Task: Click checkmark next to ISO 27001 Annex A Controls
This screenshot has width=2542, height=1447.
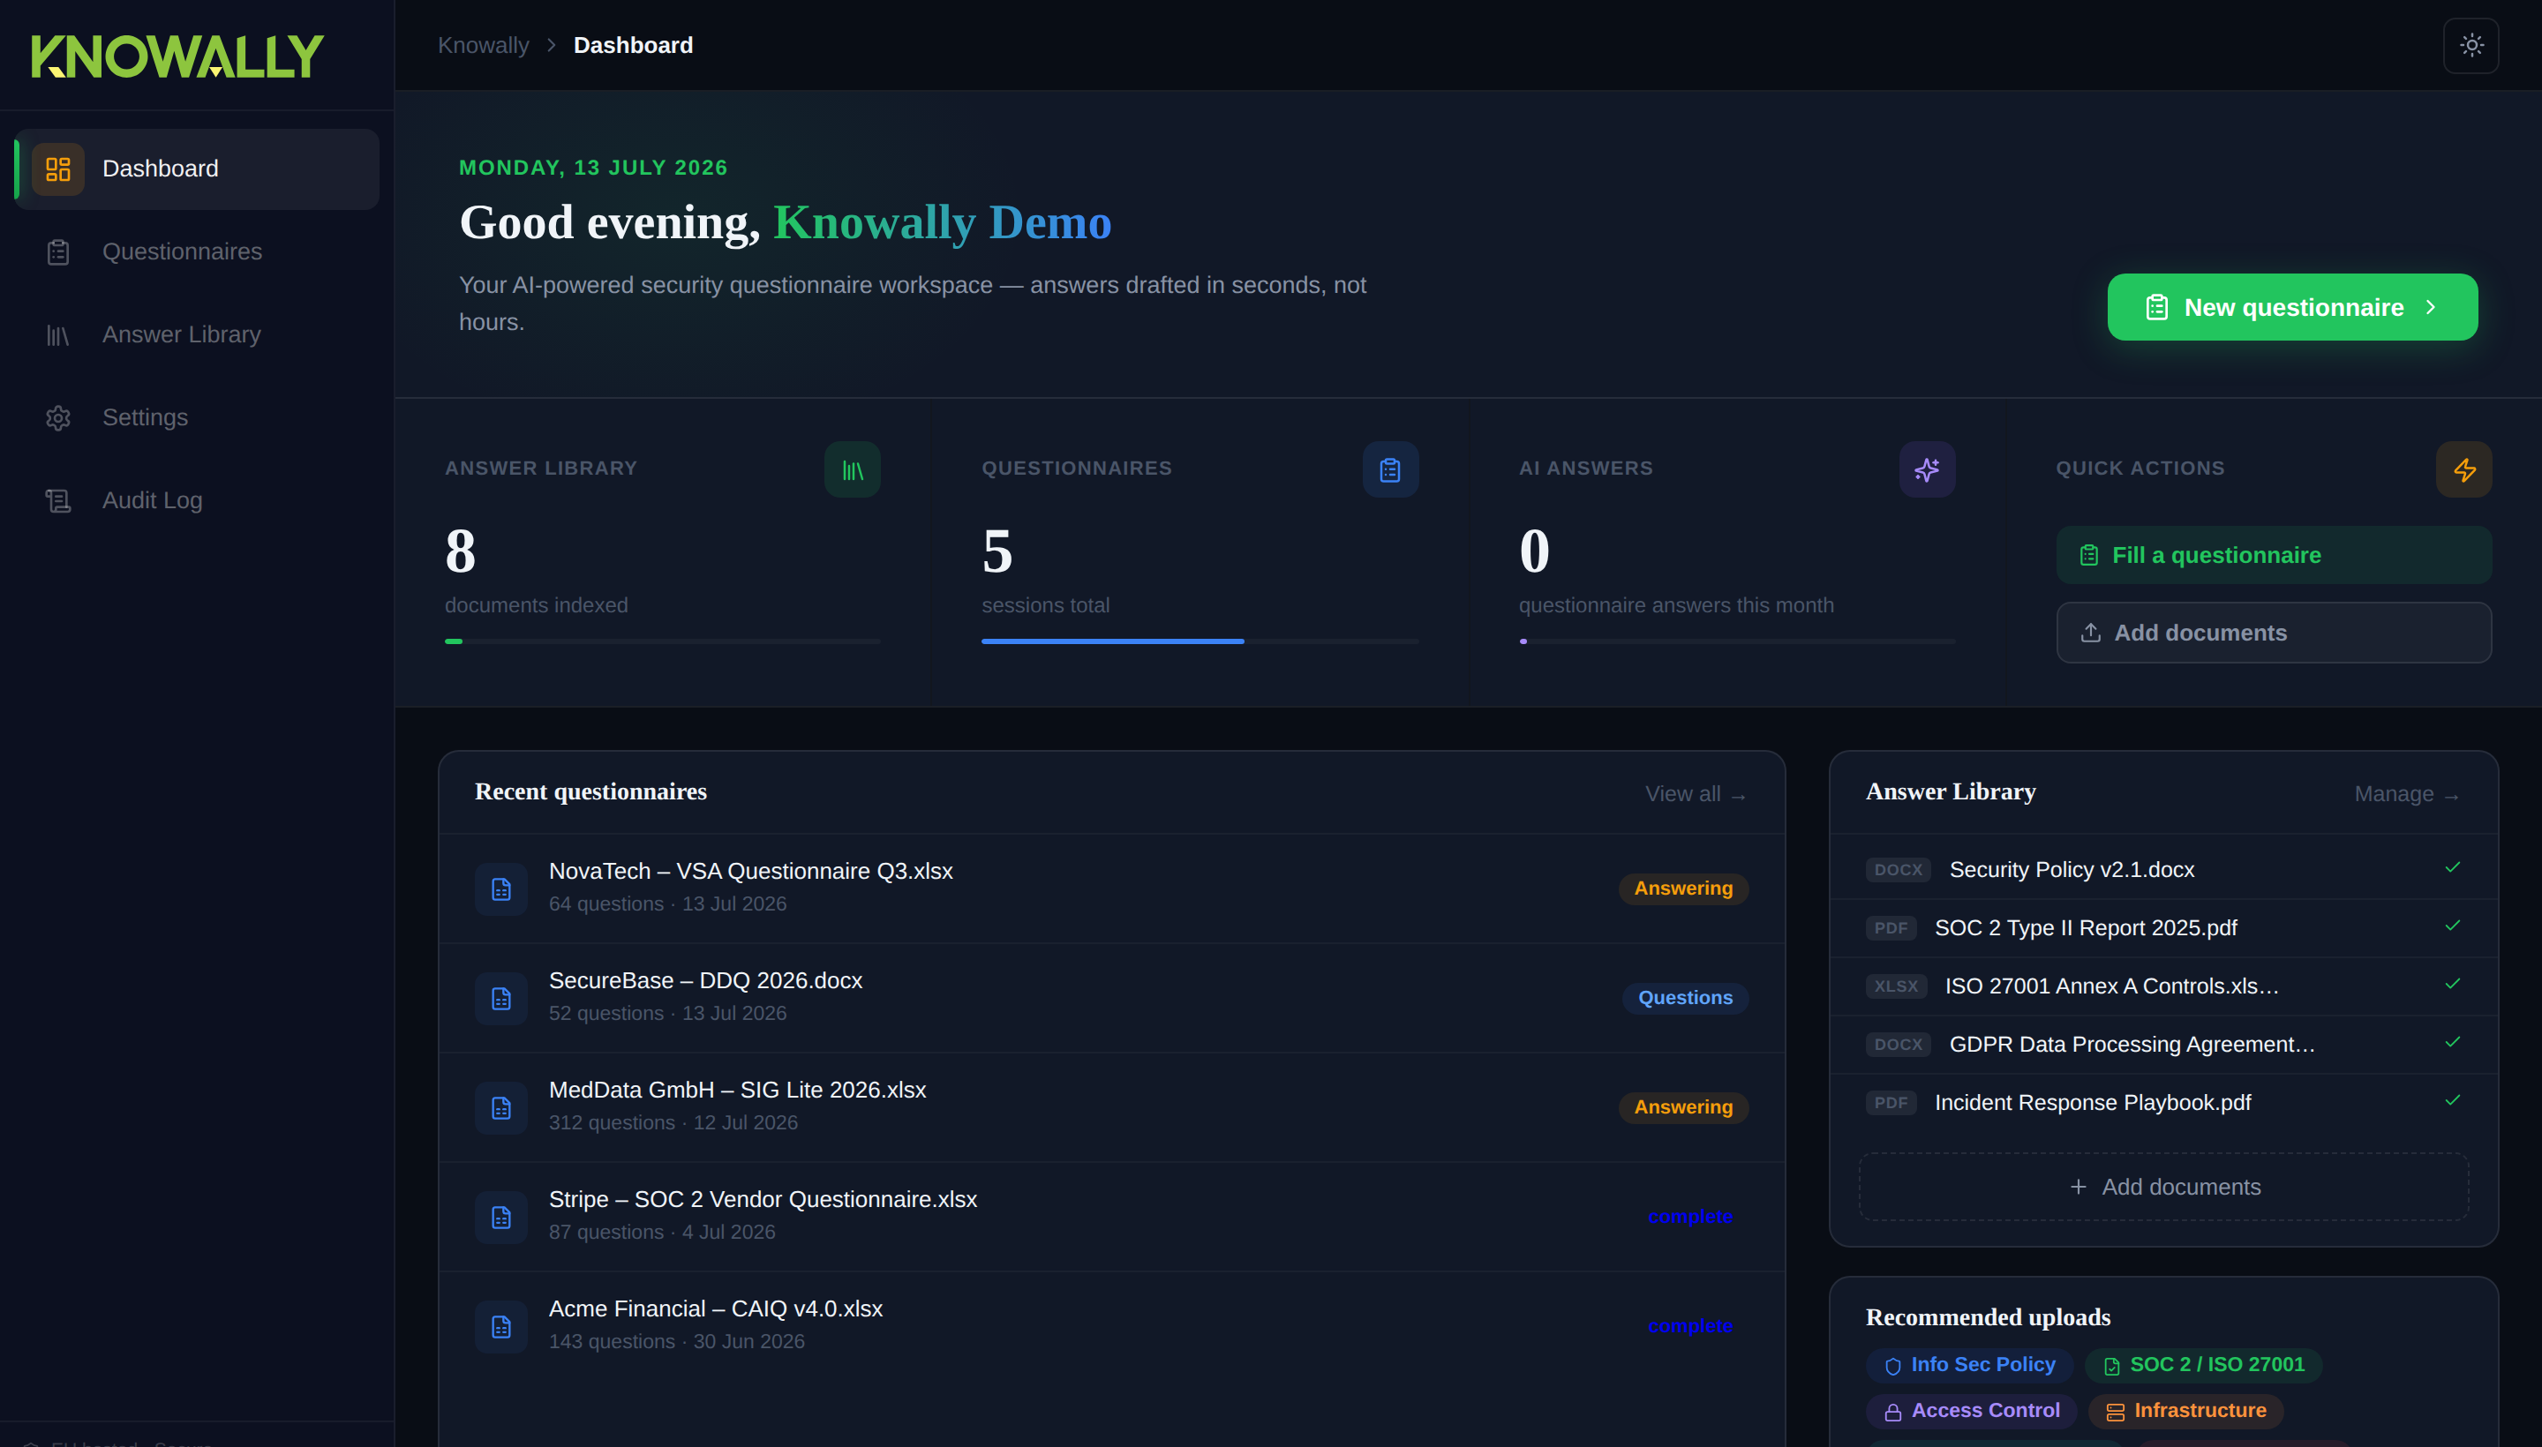Action: tap(2453, 984)
